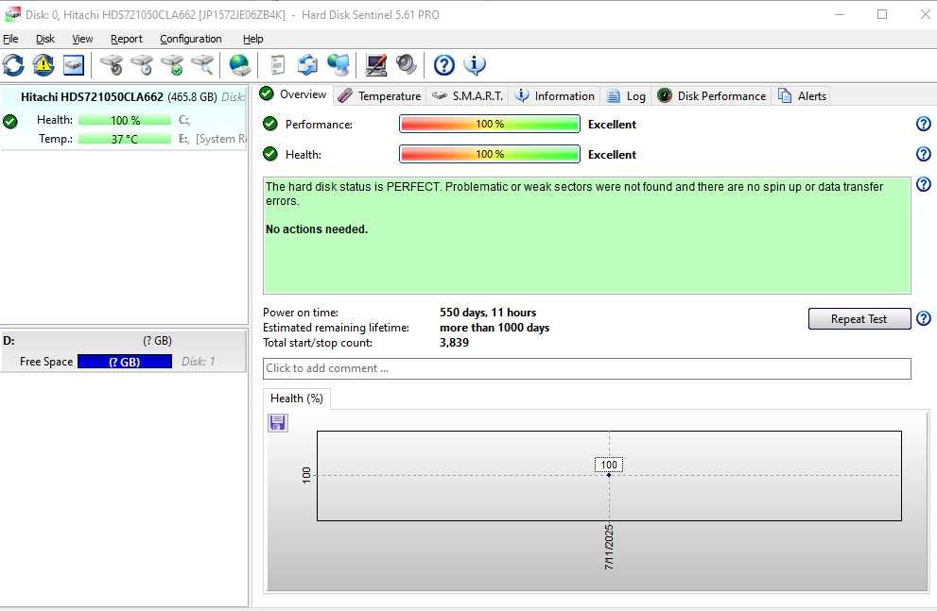
Task: Click the 'more than 1000 days' lifetime value
Action: pyautogui.click(x=495, y=328)
